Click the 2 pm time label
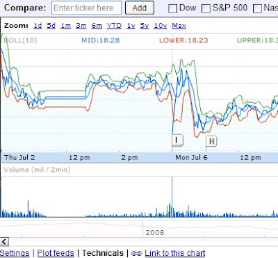 click(129, 158)
